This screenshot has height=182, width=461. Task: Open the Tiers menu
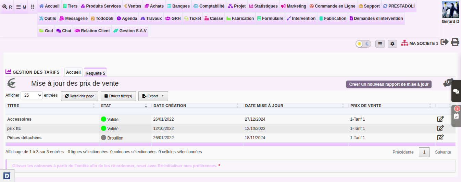[x=70, y=6]
